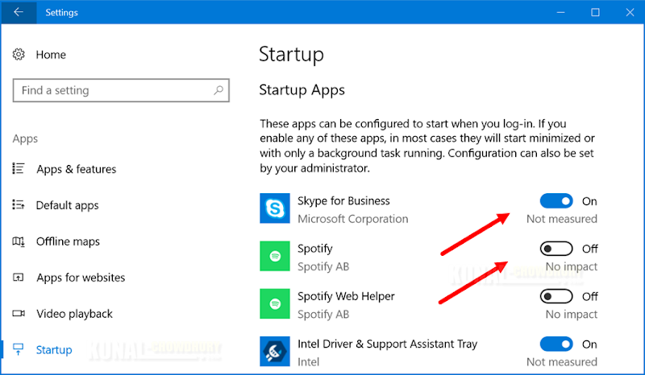Click Intel Driver & Support Assistant Tray name
Viewport: 645px width, 375px height.
point(387,344)
